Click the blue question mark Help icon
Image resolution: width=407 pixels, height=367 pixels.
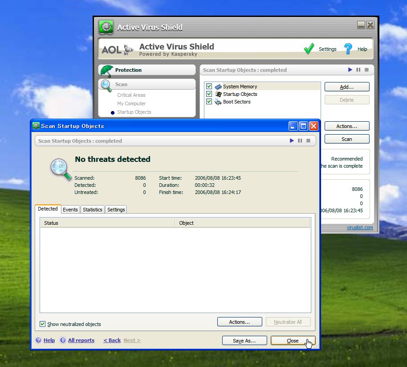[x=348, y=49]
